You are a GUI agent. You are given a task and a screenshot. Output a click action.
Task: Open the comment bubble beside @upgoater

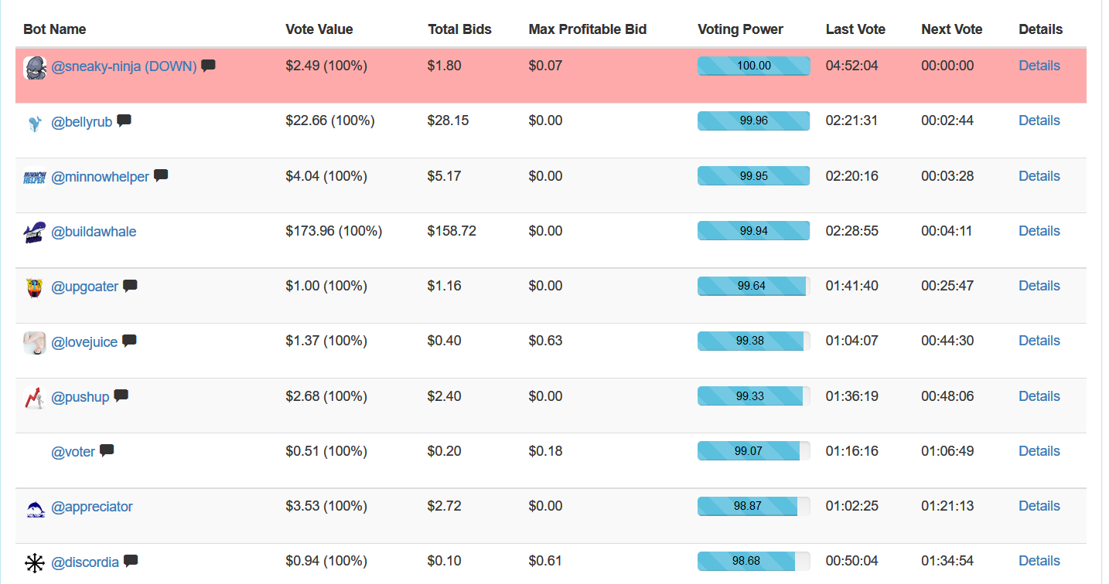click(x=130, y=286)
